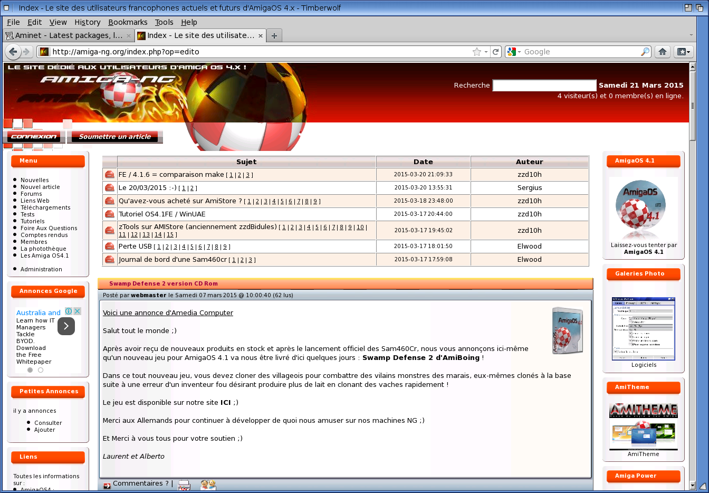Viewport: 709px width, 493px height.
Task: Click the forward navigation arrow
Action: (x=26, y=52)
